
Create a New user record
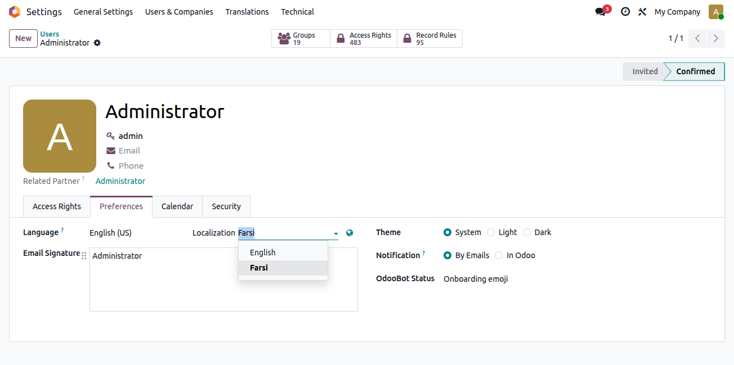coord(23,38)
